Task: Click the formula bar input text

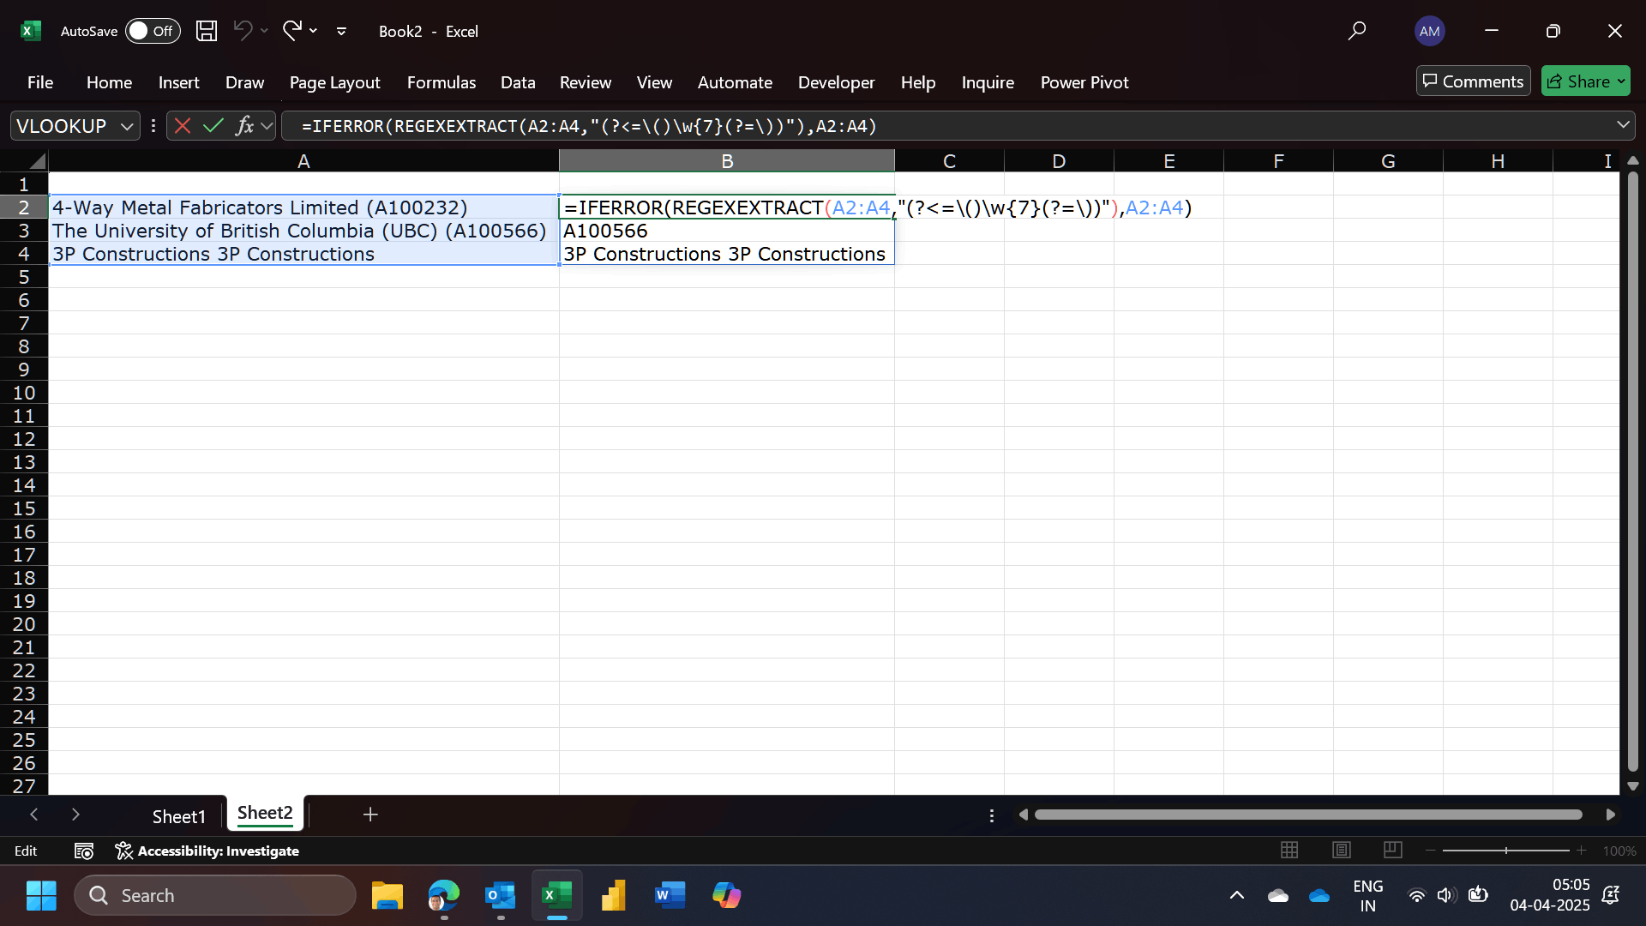Action: click(589, 126)
